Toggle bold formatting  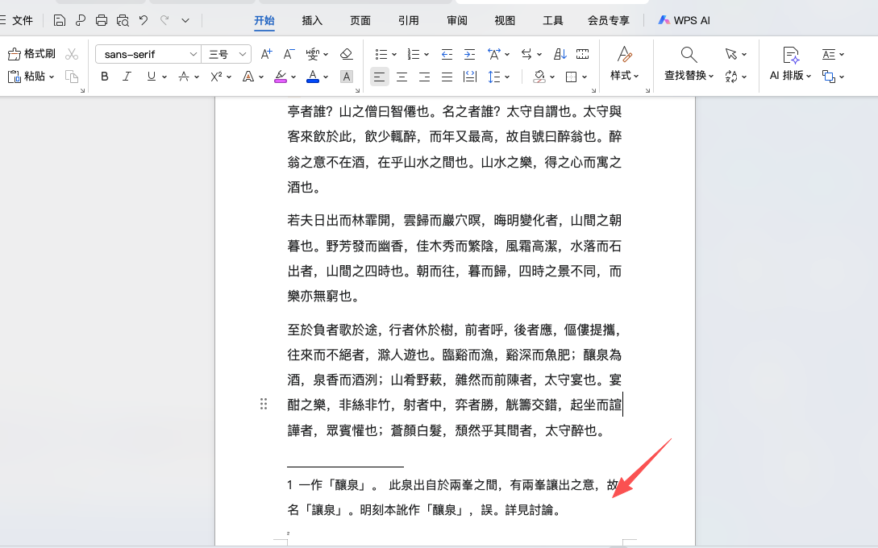click(103, 77)
